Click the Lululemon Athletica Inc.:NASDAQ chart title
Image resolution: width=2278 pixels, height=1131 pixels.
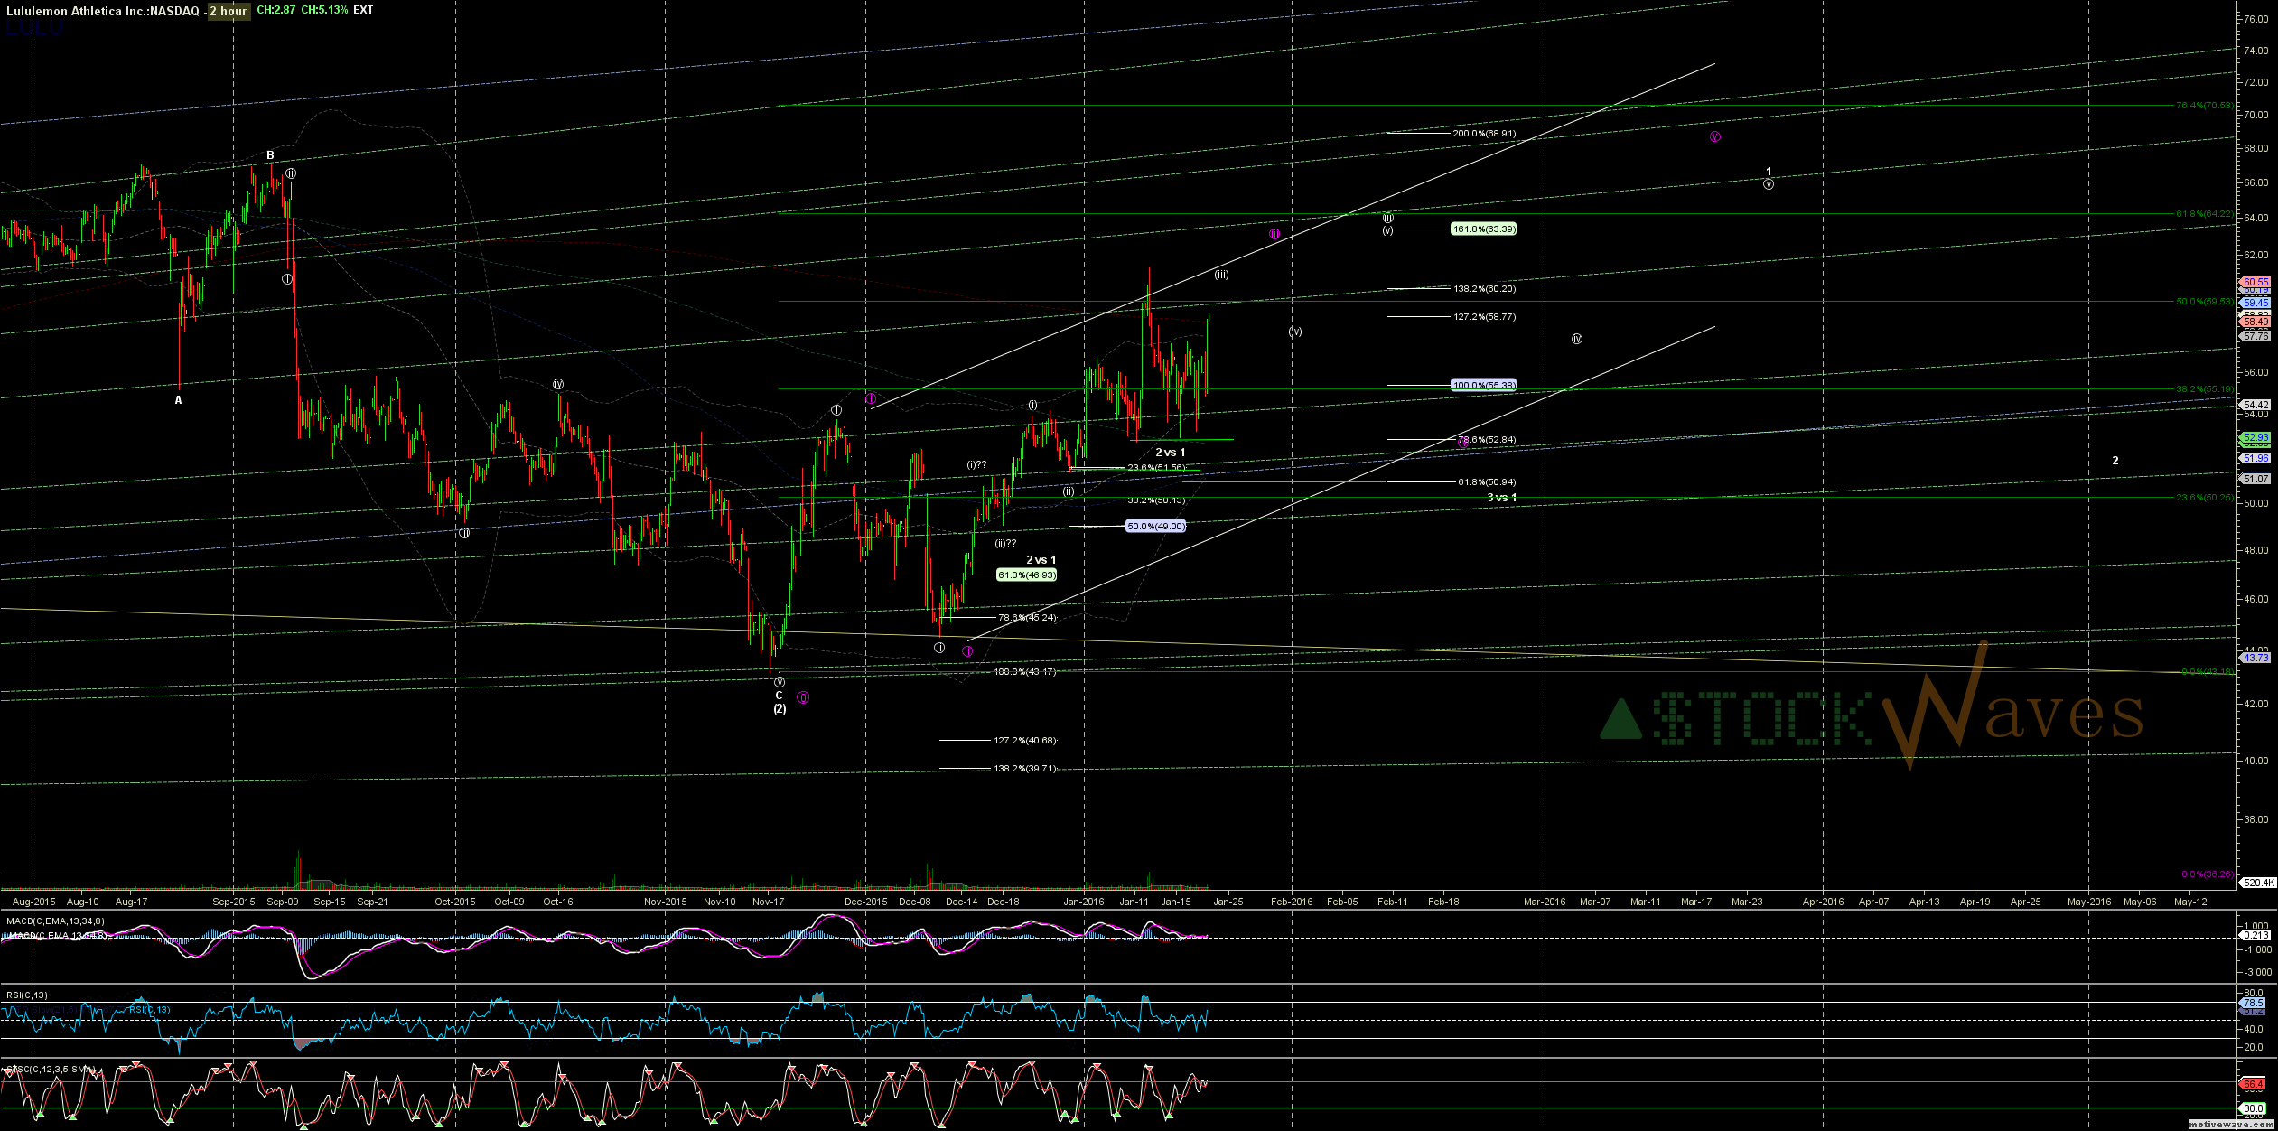[x=102, y=11]
